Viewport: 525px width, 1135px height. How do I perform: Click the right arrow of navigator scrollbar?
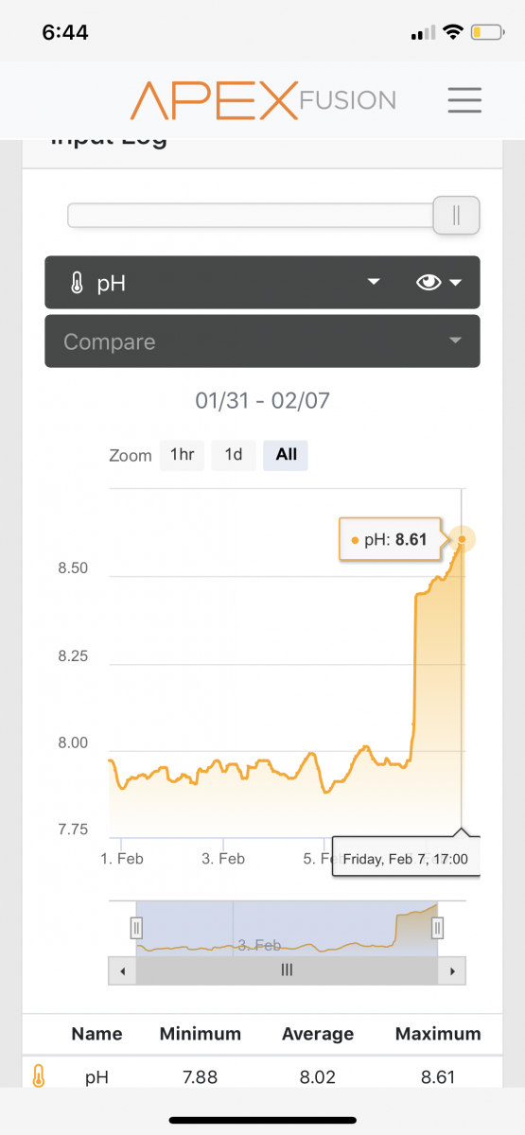click(x=454, y=970)
